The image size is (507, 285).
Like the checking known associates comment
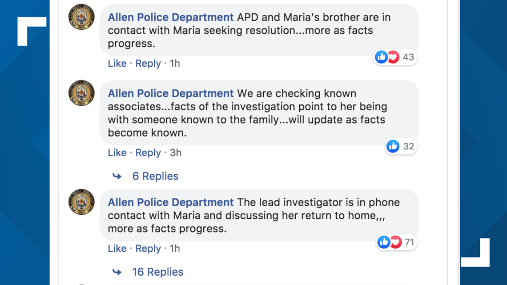117,153
